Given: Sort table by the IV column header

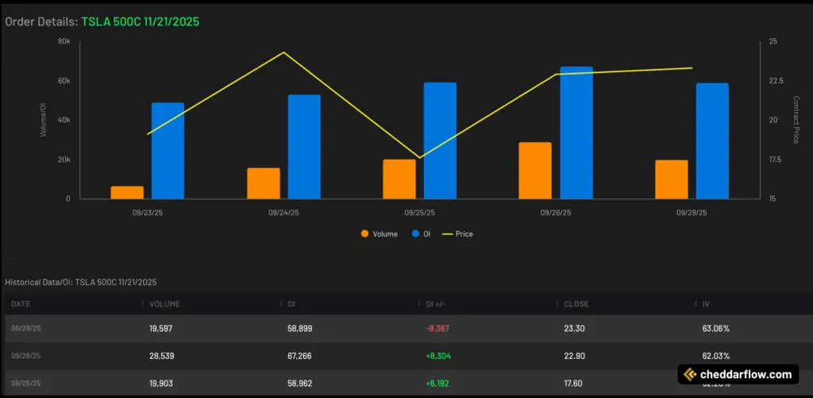Looking at the screenshot, I should (706, 304).
